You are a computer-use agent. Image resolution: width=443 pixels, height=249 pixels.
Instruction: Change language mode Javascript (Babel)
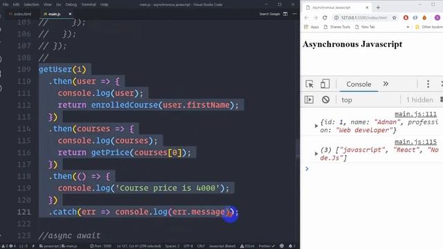click(222, 246)
